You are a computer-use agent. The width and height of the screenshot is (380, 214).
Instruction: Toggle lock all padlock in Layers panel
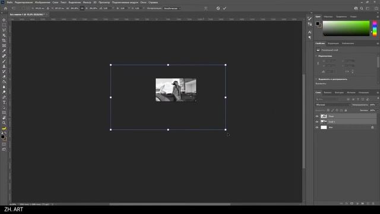[x=346, y=111]
